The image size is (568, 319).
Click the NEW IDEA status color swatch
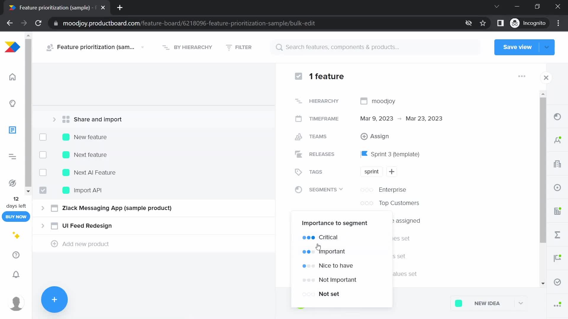click(x=459, y=303)
